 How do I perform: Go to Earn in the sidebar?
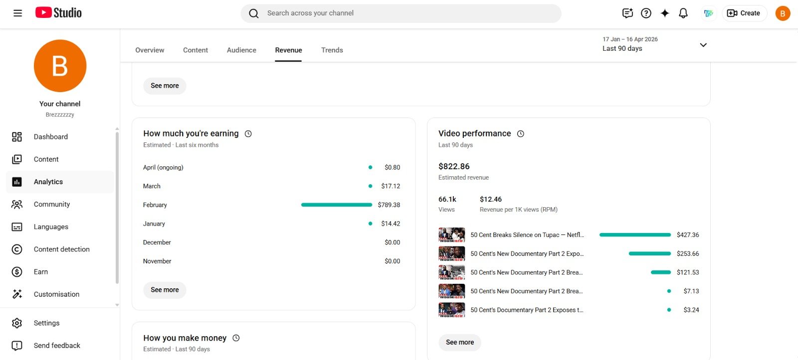point(41,272)
